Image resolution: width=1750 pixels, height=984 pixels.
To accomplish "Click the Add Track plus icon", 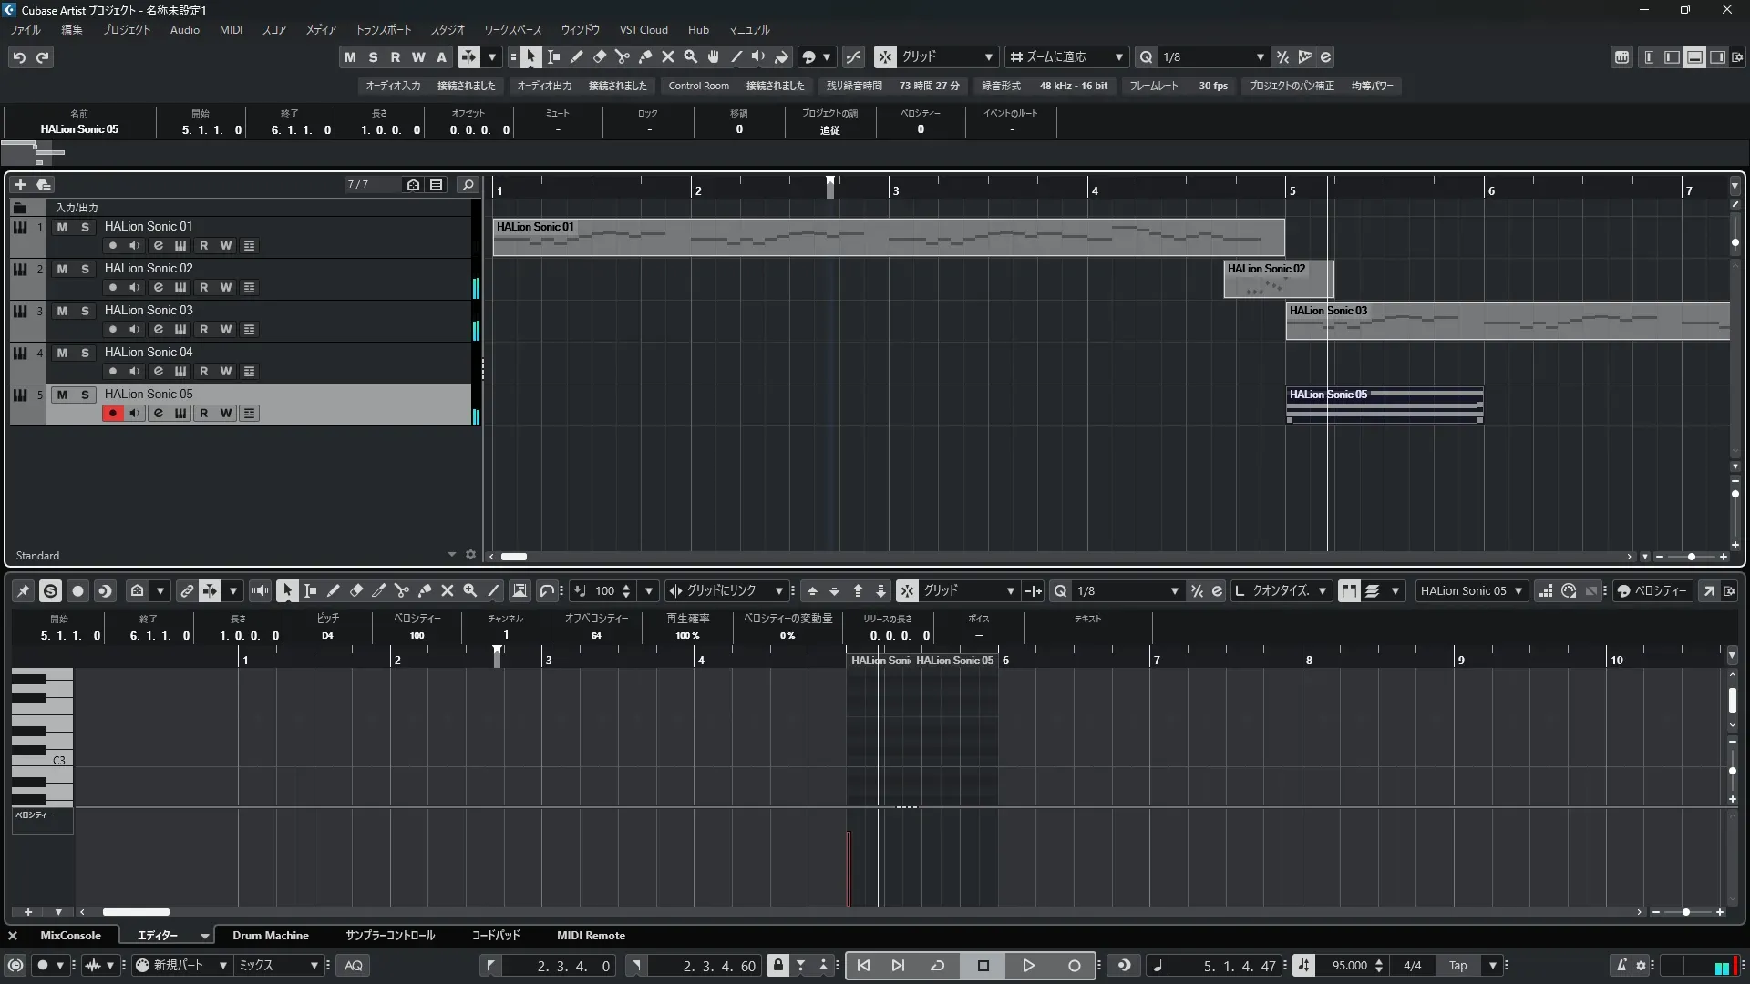I will tap(20, 185).
